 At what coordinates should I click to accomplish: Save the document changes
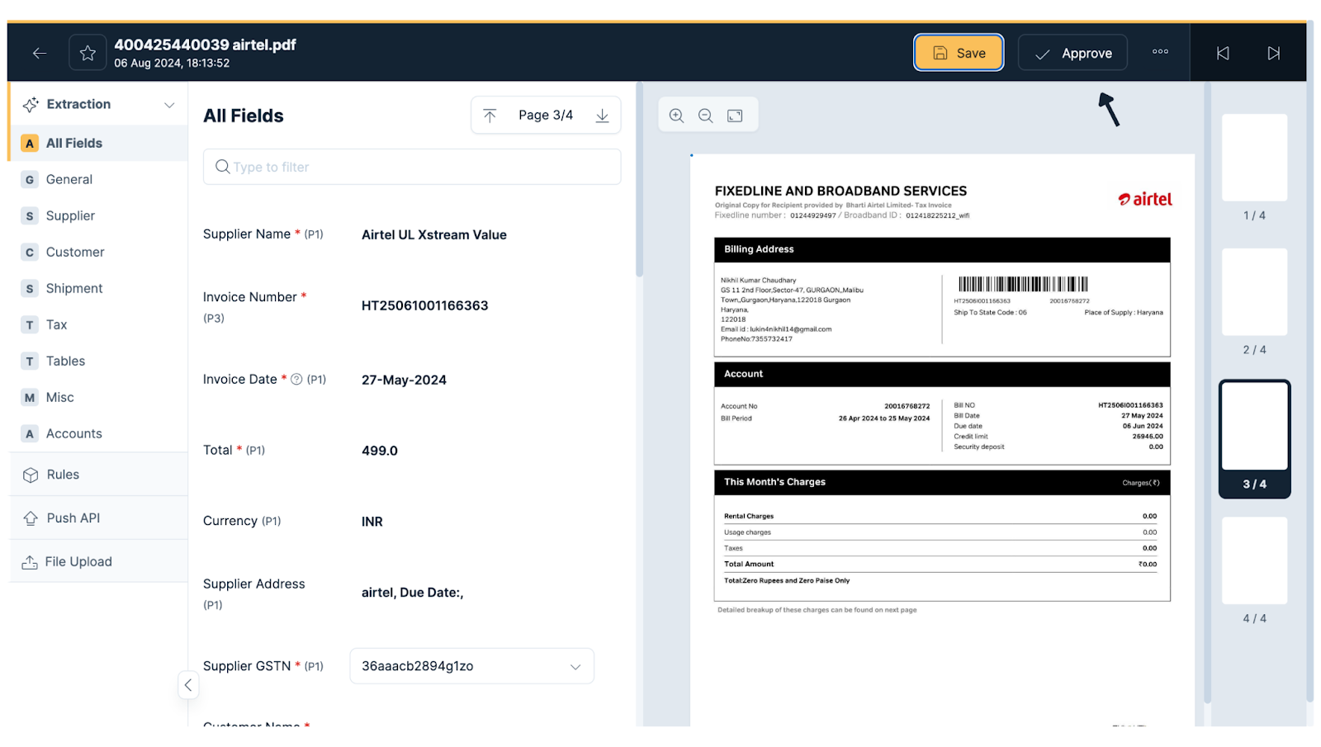[959, 53]
